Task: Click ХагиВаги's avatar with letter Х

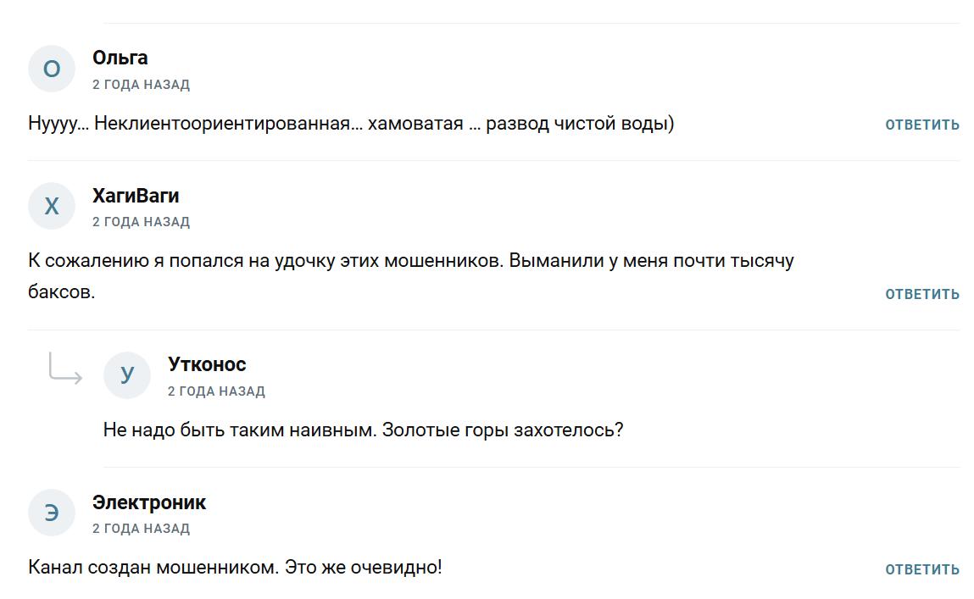Action: [x=52, y=205]
